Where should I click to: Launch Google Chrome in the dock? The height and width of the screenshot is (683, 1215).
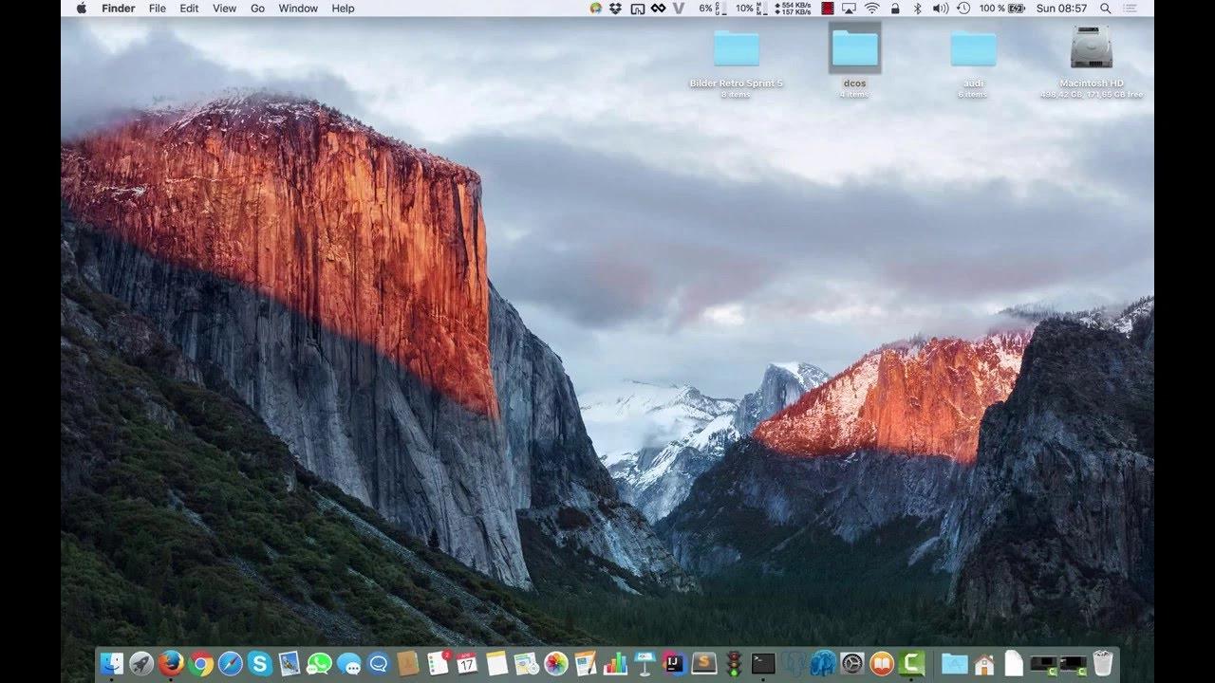tap(200, 663)
